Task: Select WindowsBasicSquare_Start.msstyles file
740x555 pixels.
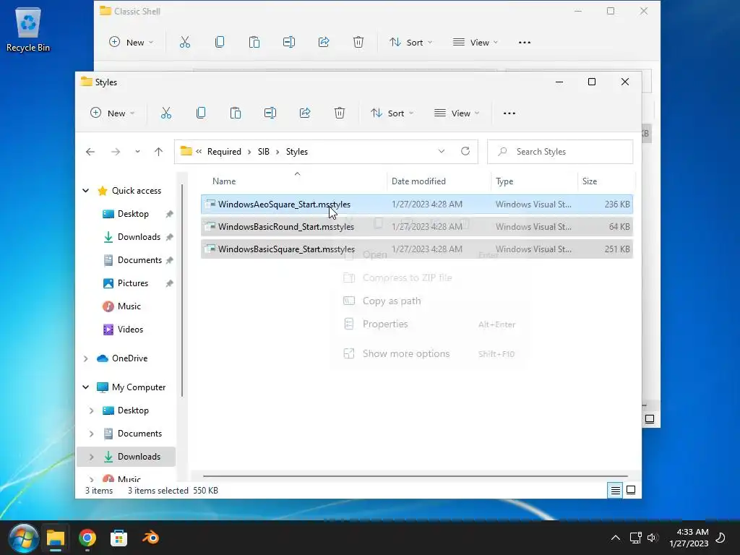Action: click(417, 249)
